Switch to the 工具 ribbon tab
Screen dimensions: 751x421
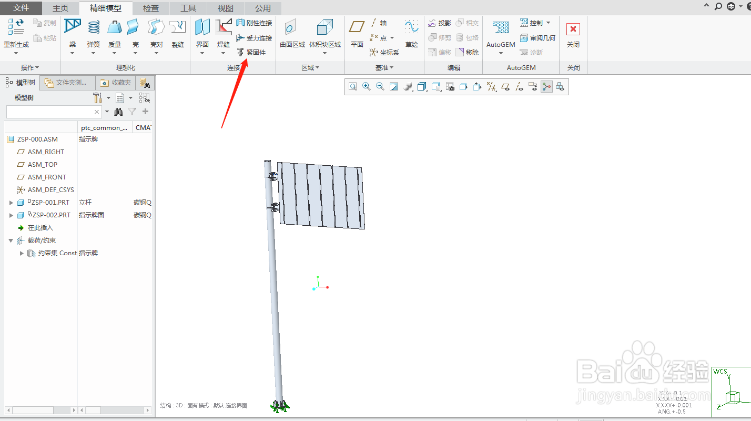(x=188, y=8)
